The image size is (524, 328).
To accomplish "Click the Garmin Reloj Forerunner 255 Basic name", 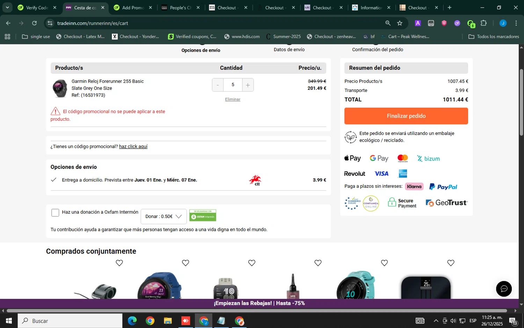I will click(108, 81).
